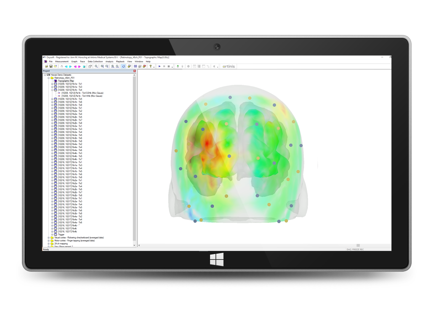Pause playback with the pause button
This screenshot has width=431, height=323.
[x=164, y=66]
